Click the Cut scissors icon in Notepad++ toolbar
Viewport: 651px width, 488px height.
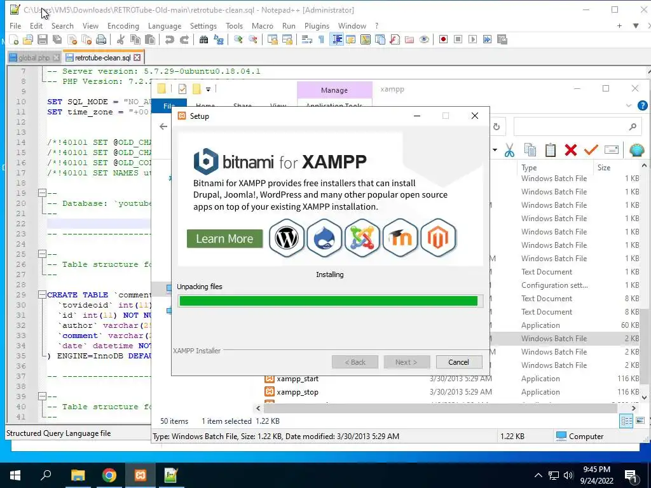(121, 39)
